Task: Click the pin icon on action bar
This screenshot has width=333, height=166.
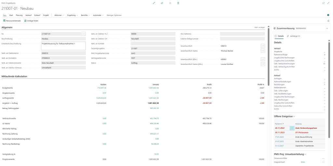Action: click(328, 21)
